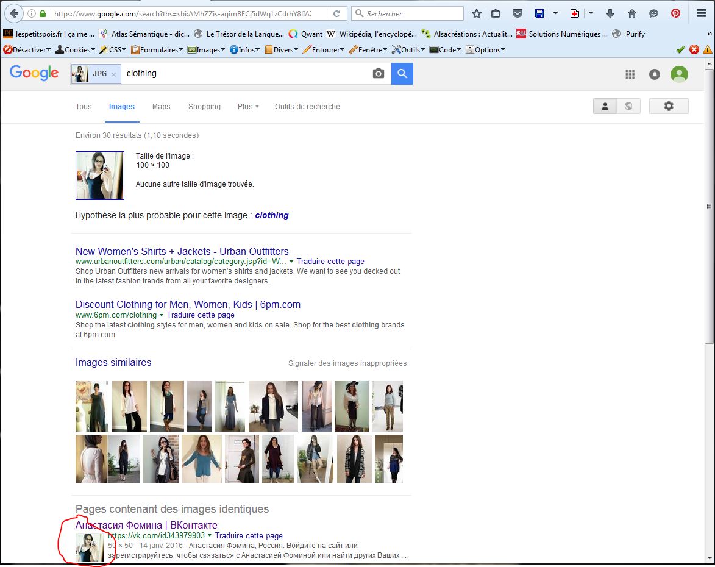The width and height of the screenshot is (715, 567).
Task: Bookmark this page with the star icon
Action: click(477, 13)
